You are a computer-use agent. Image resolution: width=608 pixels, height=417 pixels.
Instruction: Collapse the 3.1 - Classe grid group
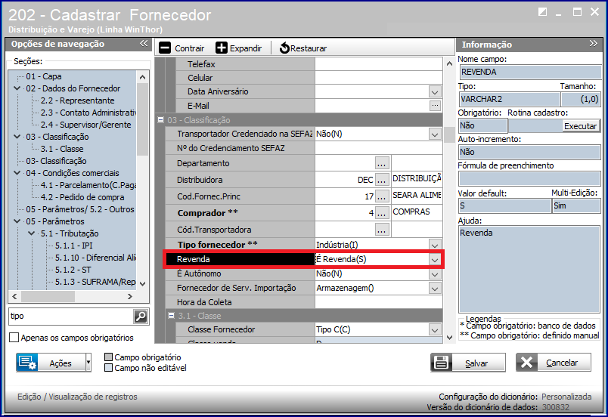click(x=171, y=316)
